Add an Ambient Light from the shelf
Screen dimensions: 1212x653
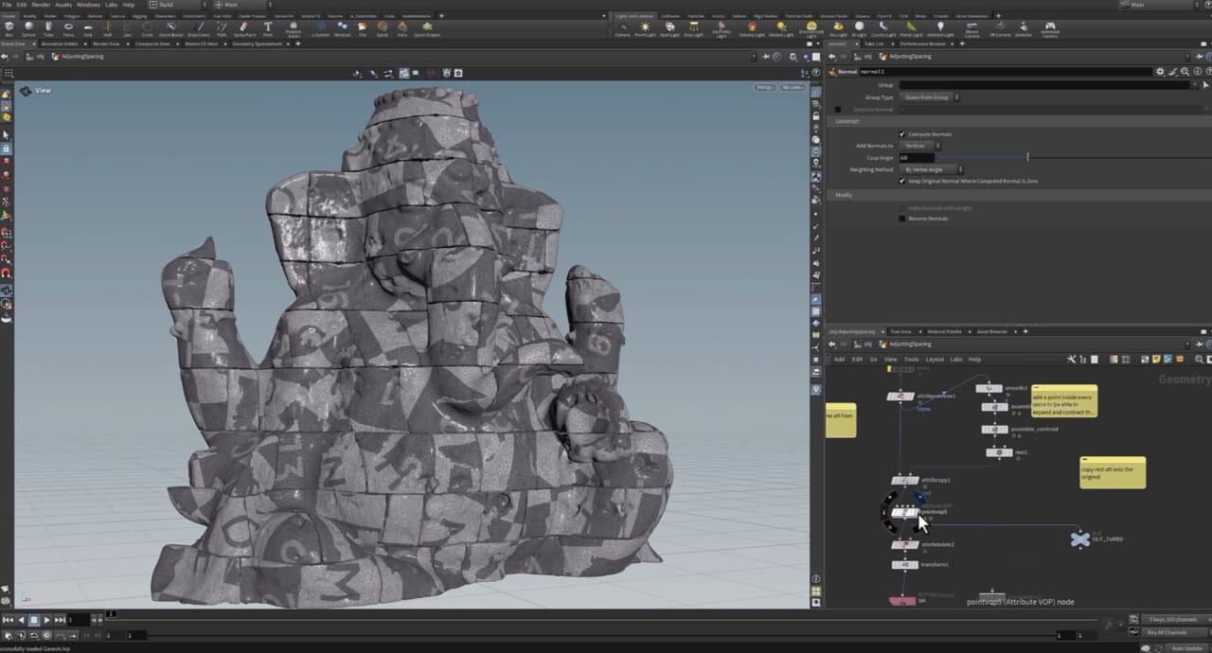939,28
